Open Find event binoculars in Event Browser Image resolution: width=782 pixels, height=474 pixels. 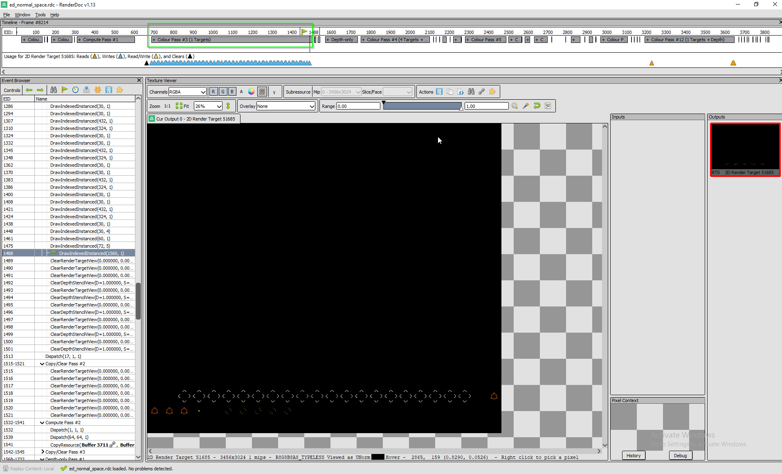click(54, 90)
